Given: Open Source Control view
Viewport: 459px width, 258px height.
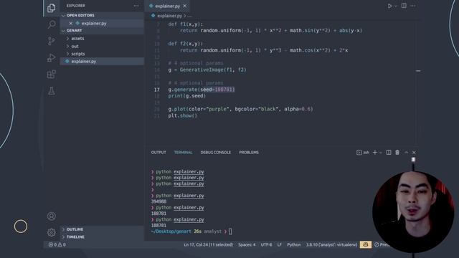Looking at the screenshot, I should pyautogui.click(x=51, y=41).
